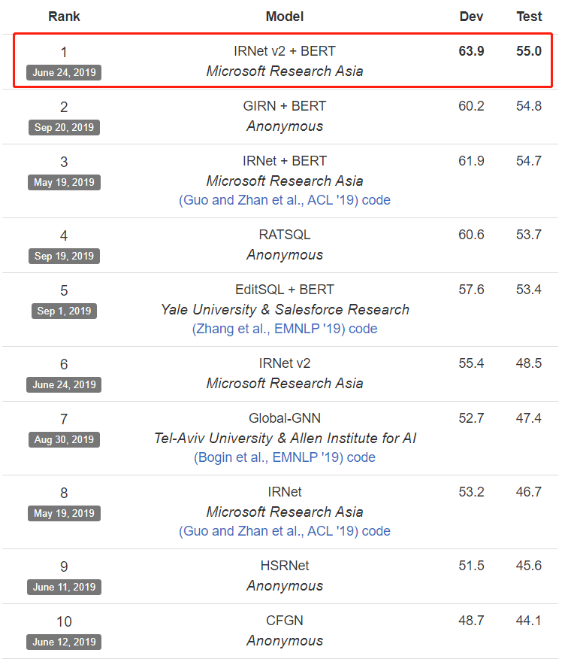571x662 pixels.
Task: Click the Sep 19, 2019 date badge
Action: pos(64,256)
